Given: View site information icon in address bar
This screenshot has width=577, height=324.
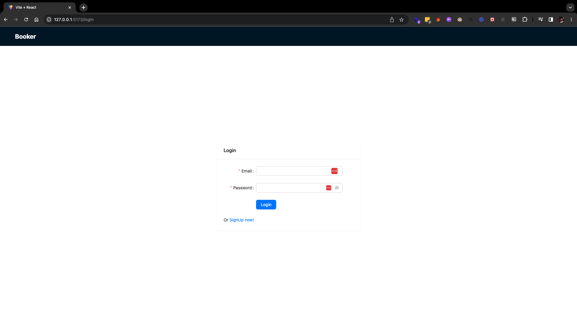Looking at the screenshot, I should point(49,19).
